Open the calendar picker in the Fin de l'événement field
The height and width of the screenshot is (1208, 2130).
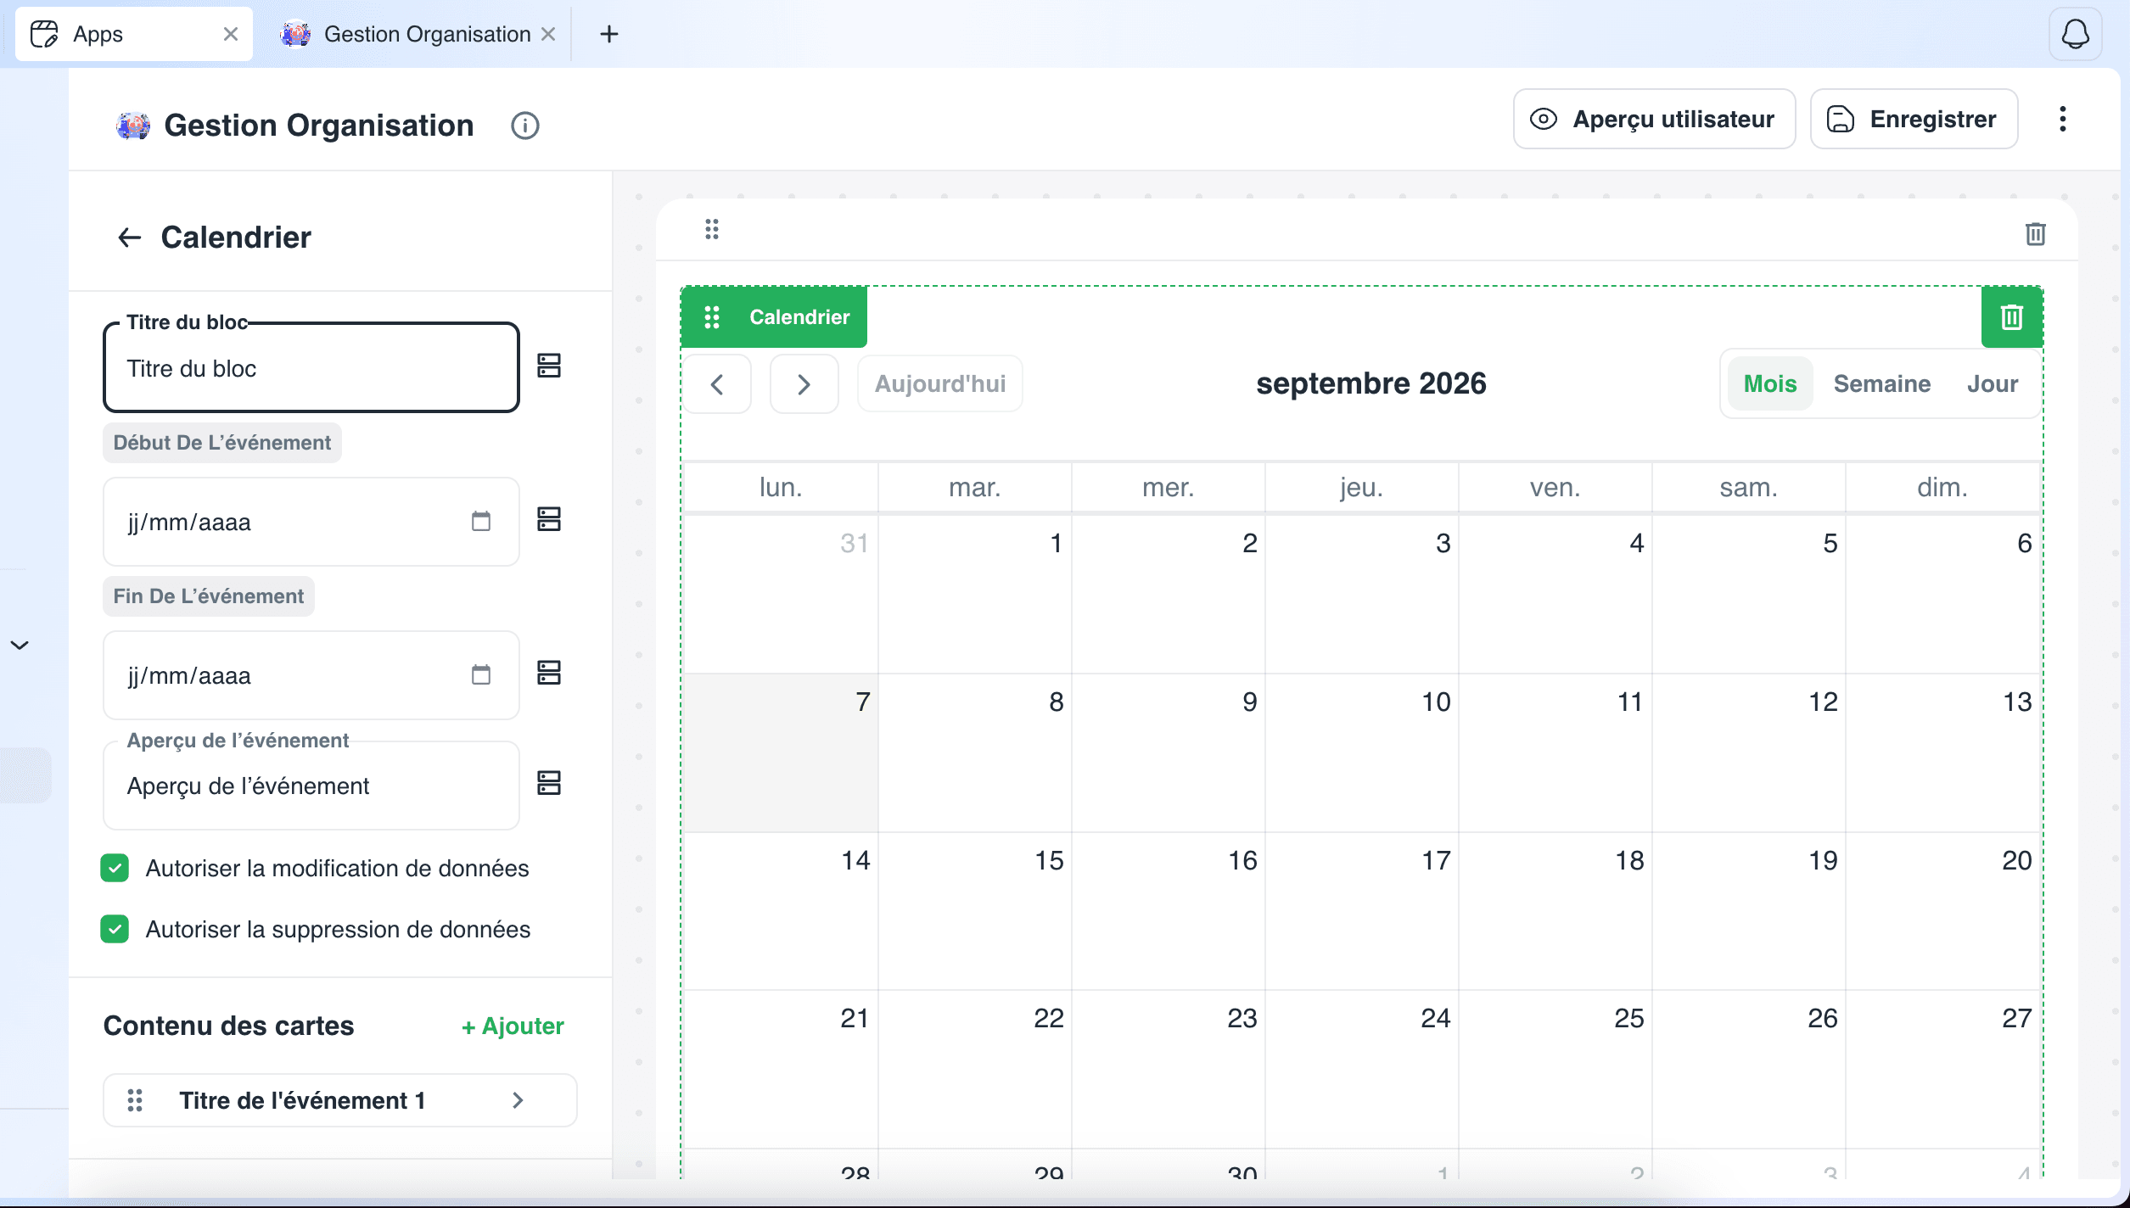(481, 674)
